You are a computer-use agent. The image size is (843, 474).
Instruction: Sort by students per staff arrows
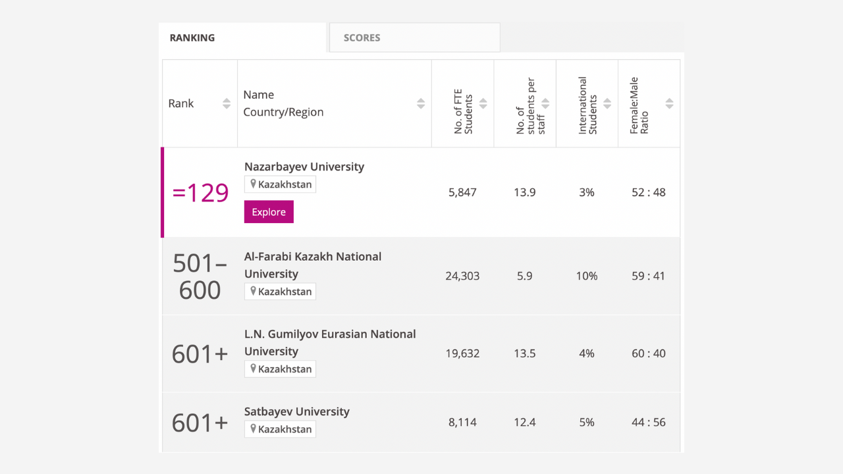(545, 103)
